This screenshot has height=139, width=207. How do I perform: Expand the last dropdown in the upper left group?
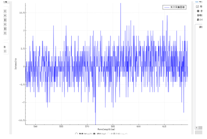[5, 33]
